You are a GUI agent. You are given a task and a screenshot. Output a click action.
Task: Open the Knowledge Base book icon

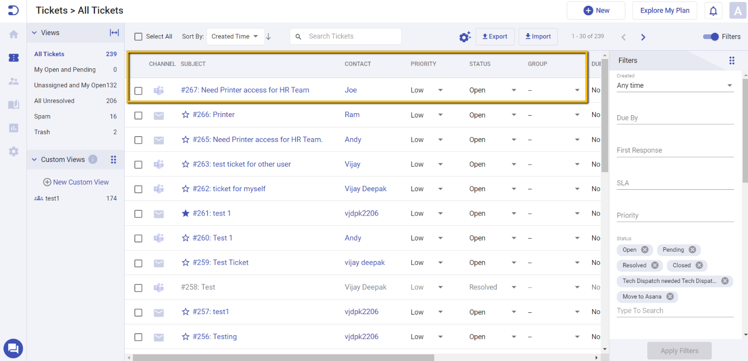13,104
